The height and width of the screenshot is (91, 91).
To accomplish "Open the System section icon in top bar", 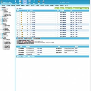I will (x=16, y=2).
